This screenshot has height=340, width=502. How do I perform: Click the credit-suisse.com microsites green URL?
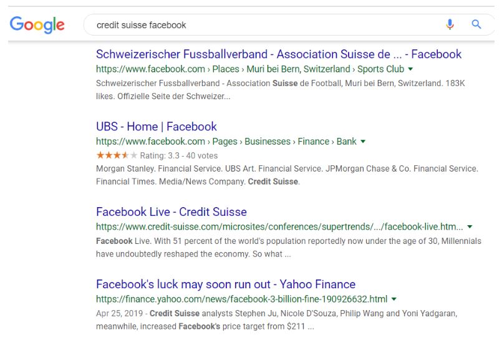[279, 226]
